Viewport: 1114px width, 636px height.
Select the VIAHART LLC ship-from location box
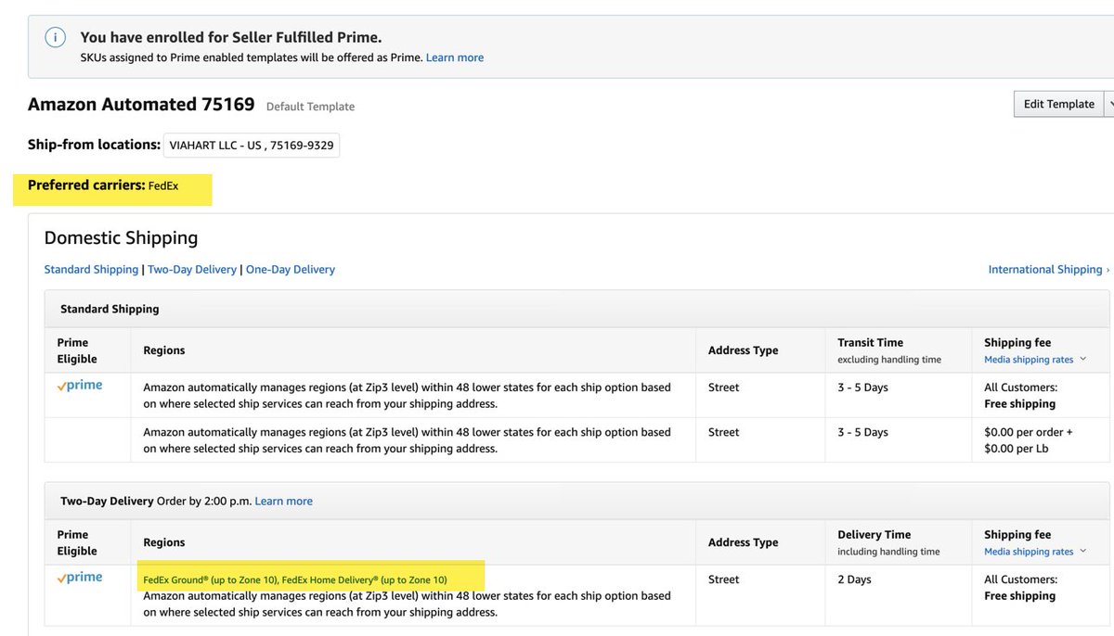pos(252,146)
